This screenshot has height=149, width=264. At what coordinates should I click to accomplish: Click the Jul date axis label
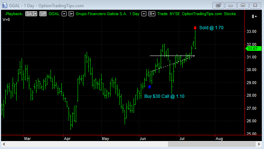[x=182, y=139]
